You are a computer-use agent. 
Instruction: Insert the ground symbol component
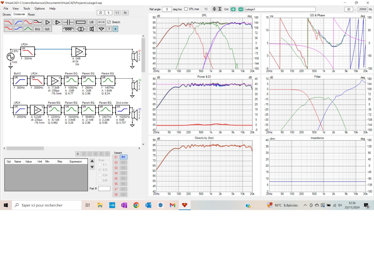(x=101, y=29)
